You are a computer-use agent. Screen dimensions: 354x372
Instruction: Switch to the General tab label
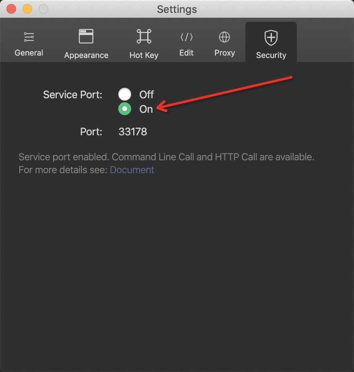tap(29, 53)
